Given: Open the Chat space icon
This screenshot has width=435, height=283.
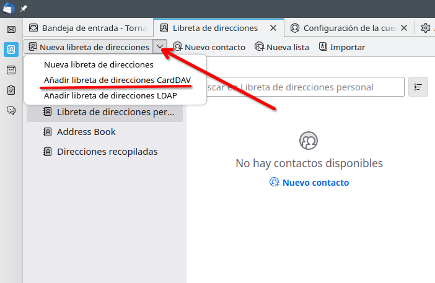Looking at the screenshot, I should (x=11, y=111).
